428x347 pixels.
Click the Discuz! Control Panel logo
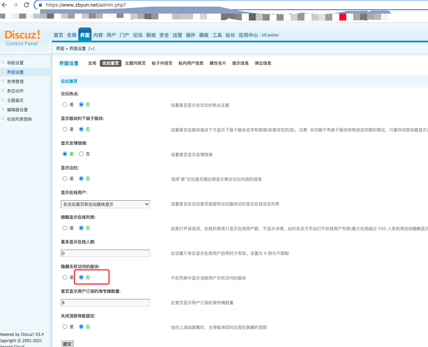tap(22, 38)
